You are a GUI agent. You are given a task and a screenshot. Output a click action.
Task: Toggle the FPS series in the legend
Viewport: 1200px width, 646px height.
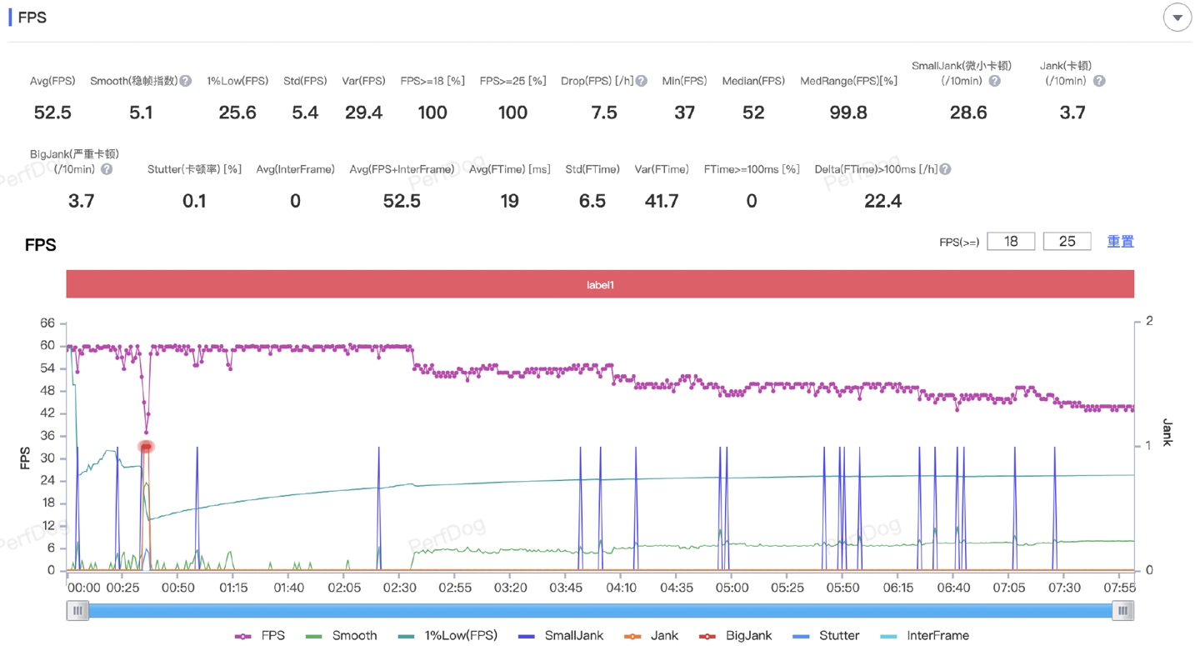tap(260, 635)
